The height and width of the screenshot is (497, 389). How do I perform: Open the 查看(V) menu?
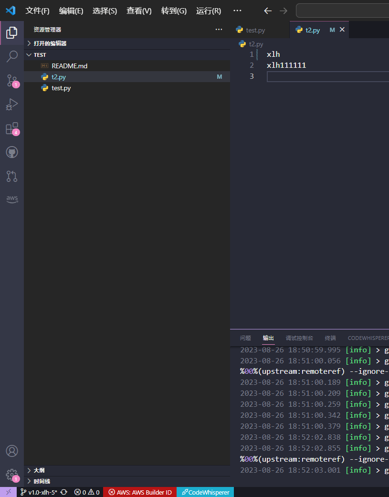point(139,11)
